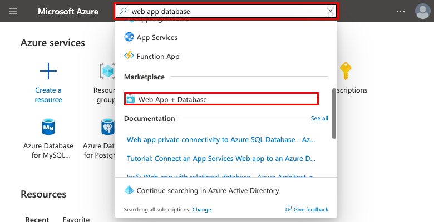This screenshot has width=434, height=222.
Task: Open the hamburger portal menu
Action: coord(13,11)
